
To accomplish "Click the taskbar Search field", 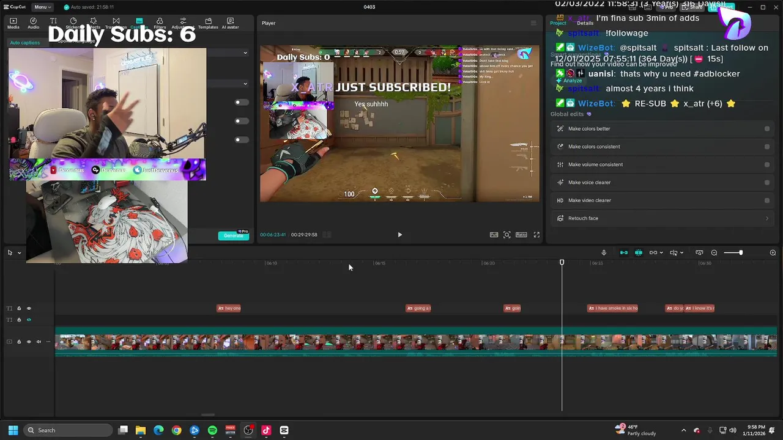I will [69, 430].
